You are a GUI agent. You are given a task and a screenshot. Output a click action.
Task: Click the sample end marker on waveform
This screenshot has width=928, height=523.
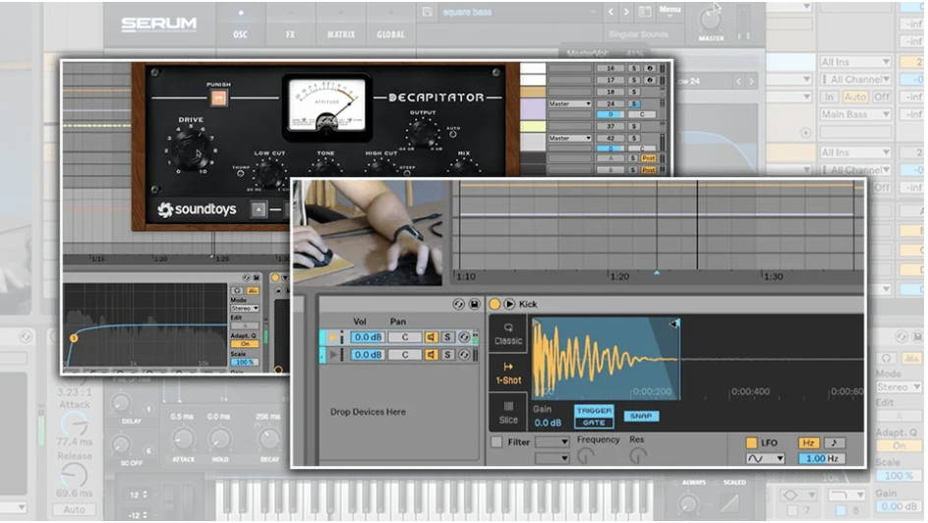click(x=675, y=323)
